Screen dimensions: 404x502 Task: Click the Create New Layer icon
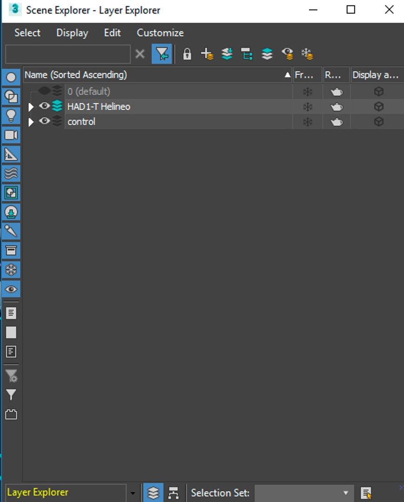pyautogui.click(x=207, y=54)
